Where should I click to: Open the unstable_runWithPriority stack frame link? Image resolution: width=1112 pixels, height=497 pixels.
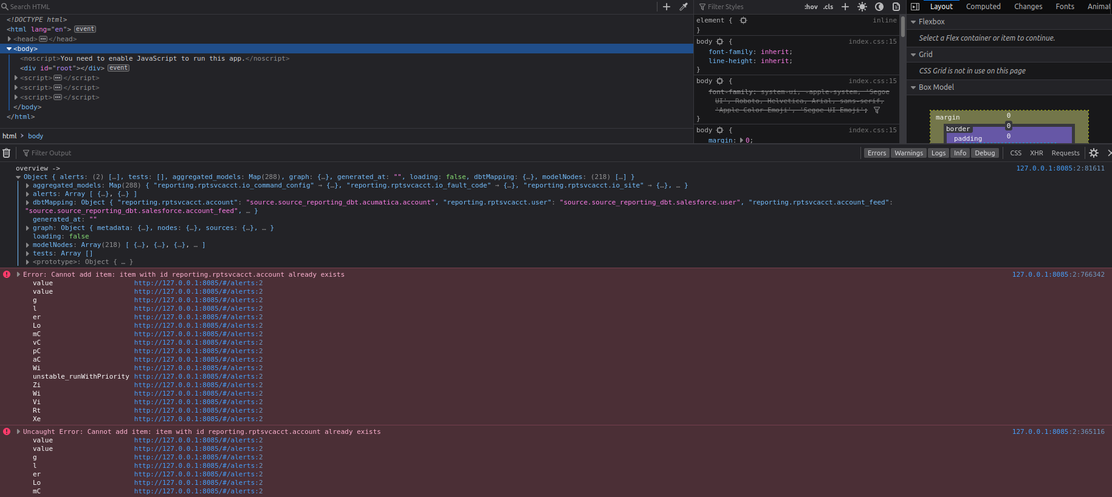tap(199, 377)
